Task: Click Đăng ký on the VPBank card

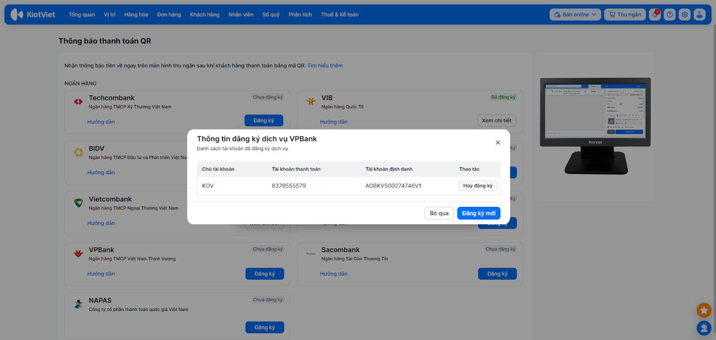Action: pyautogui.click(x=265, y=274)
